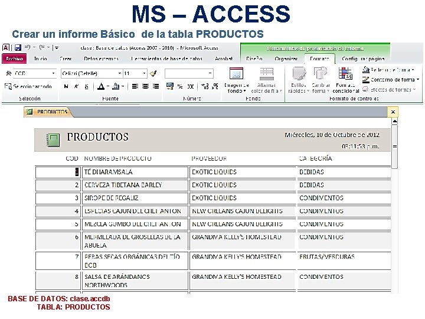Image resolution: width=425 pixels, height=319 pixels.
Task: Click the Undo arrow icon
Action: 27,47
